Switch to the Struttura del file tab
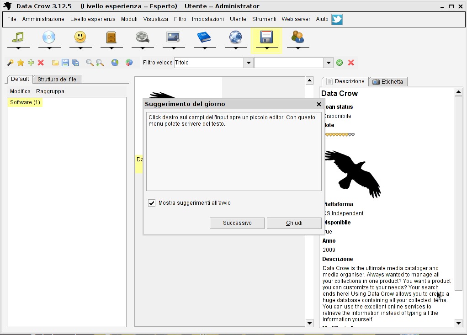The image size is (467, 335). click(x=57, y=80)
